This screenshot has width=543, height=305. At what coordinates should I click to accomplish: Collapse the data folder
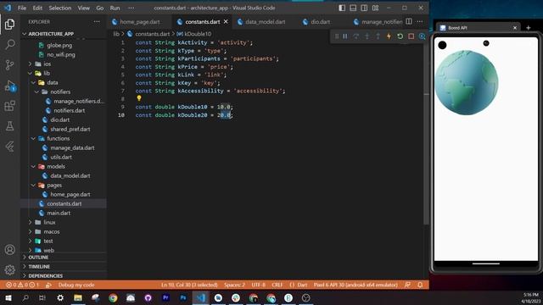coord(53,83)
